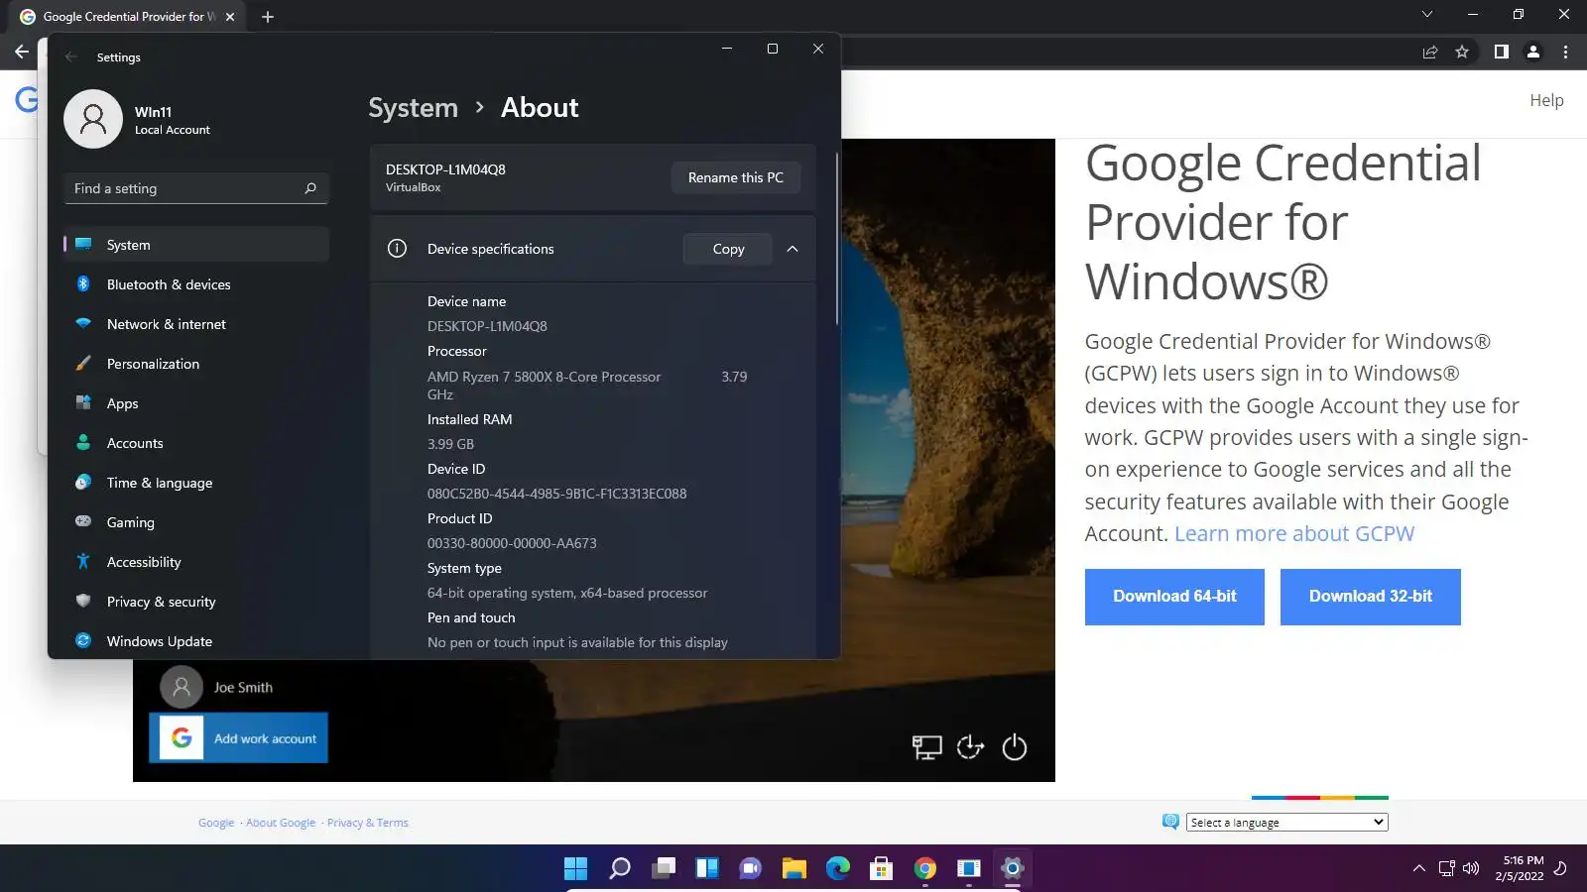Open Learn more about GCPW link
The height and width of the screenshot is (892, 1587).
[1294, 534]
